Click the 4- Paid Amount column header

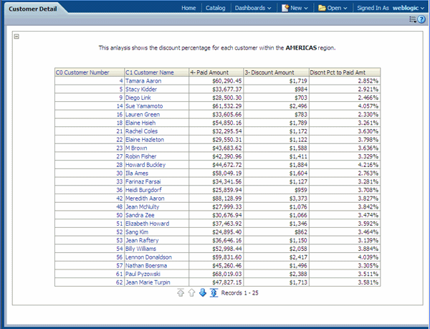(x=216, y=72)
